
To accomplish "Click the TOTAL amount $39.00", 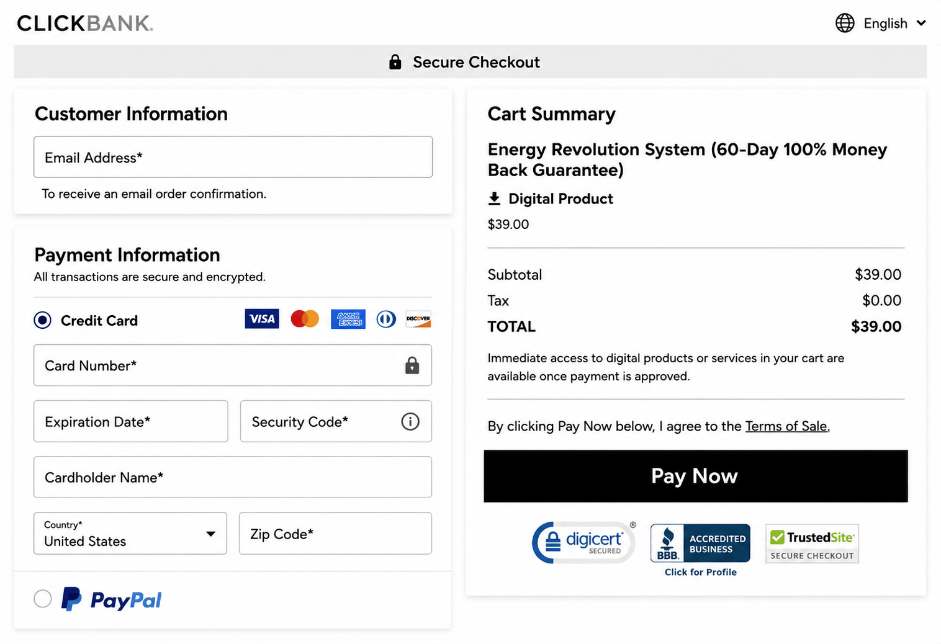I will tap(876, 326).
